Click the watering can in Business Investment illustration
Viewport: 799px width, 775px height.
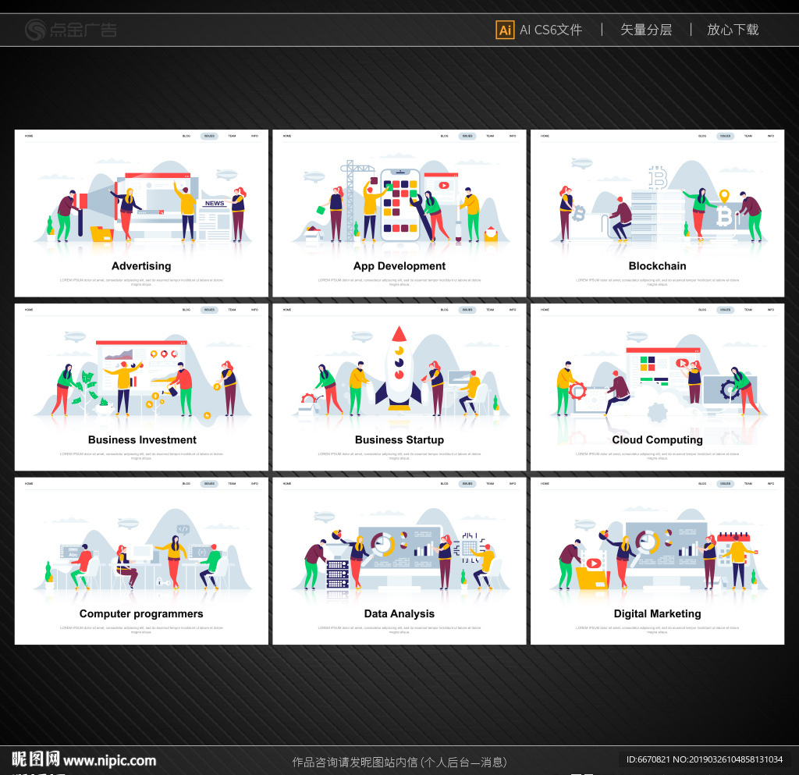coord(170,390)
